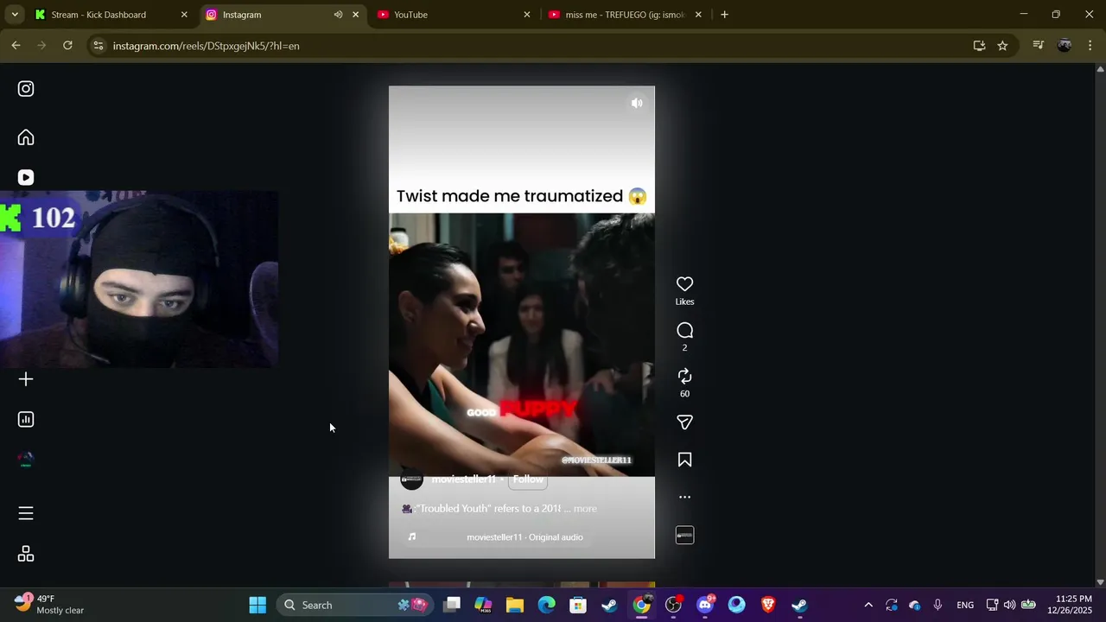Click the address bar URL field
1106x622 pixels.
click(536, 46)
